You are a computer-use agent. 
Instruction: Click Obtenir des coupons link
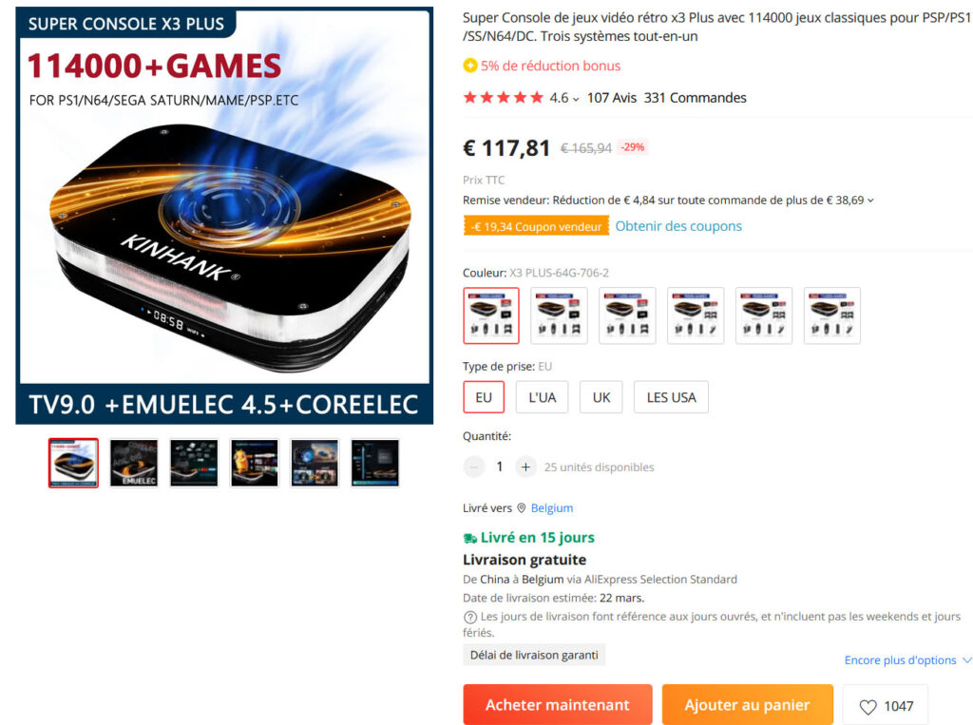pyautogui.click(x=678, y=226)
